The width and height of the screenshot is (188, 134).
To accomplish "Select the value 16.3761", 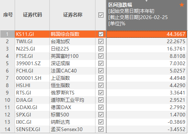I will (176, 49).
